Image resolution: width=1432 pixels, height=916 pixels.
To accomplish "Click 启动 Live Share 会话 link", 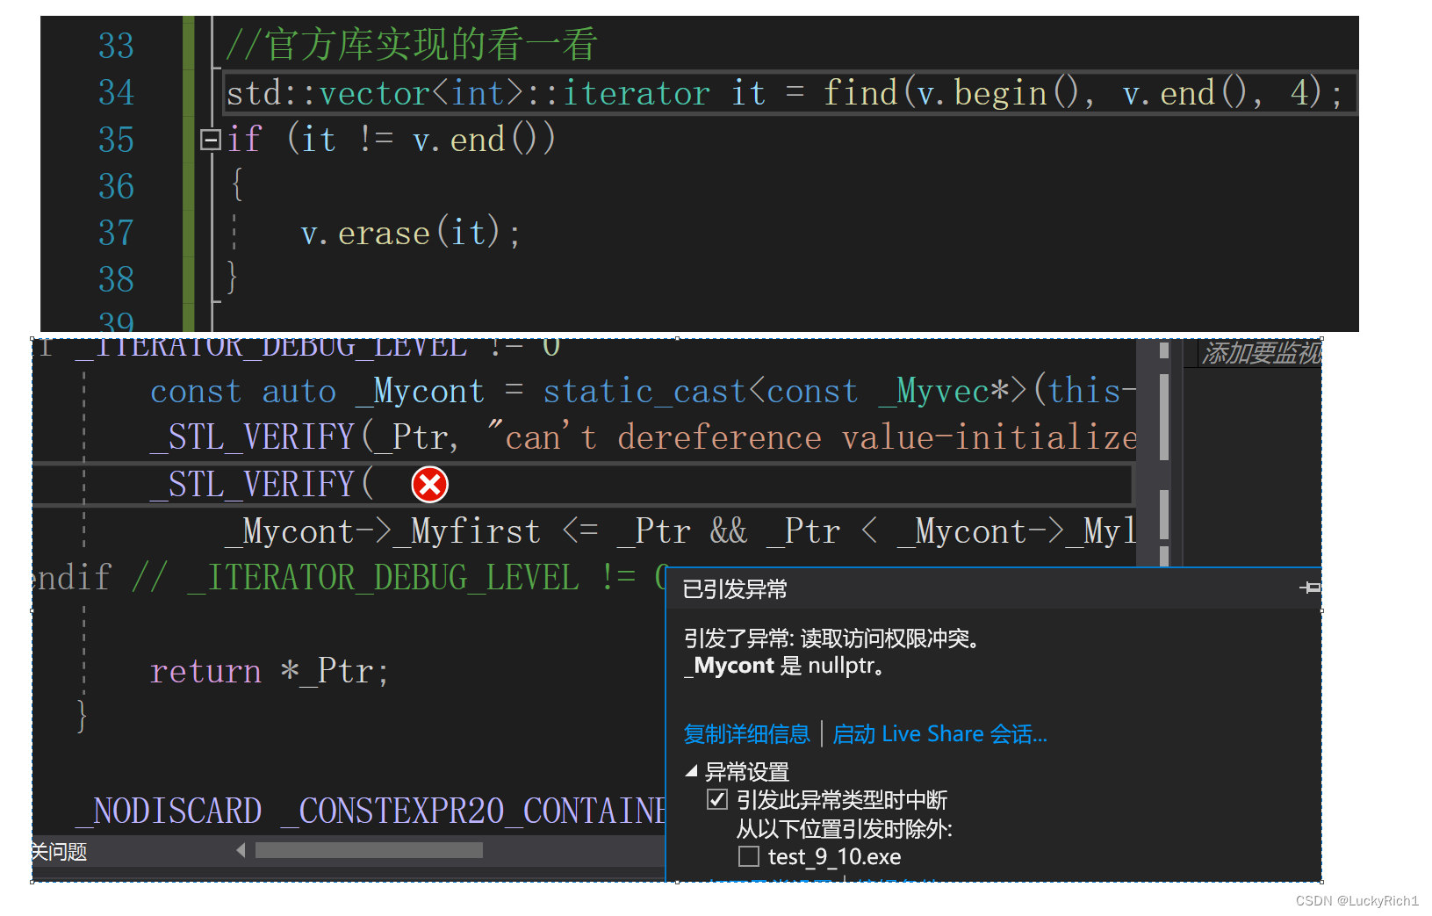I will [x=939, y=734].
